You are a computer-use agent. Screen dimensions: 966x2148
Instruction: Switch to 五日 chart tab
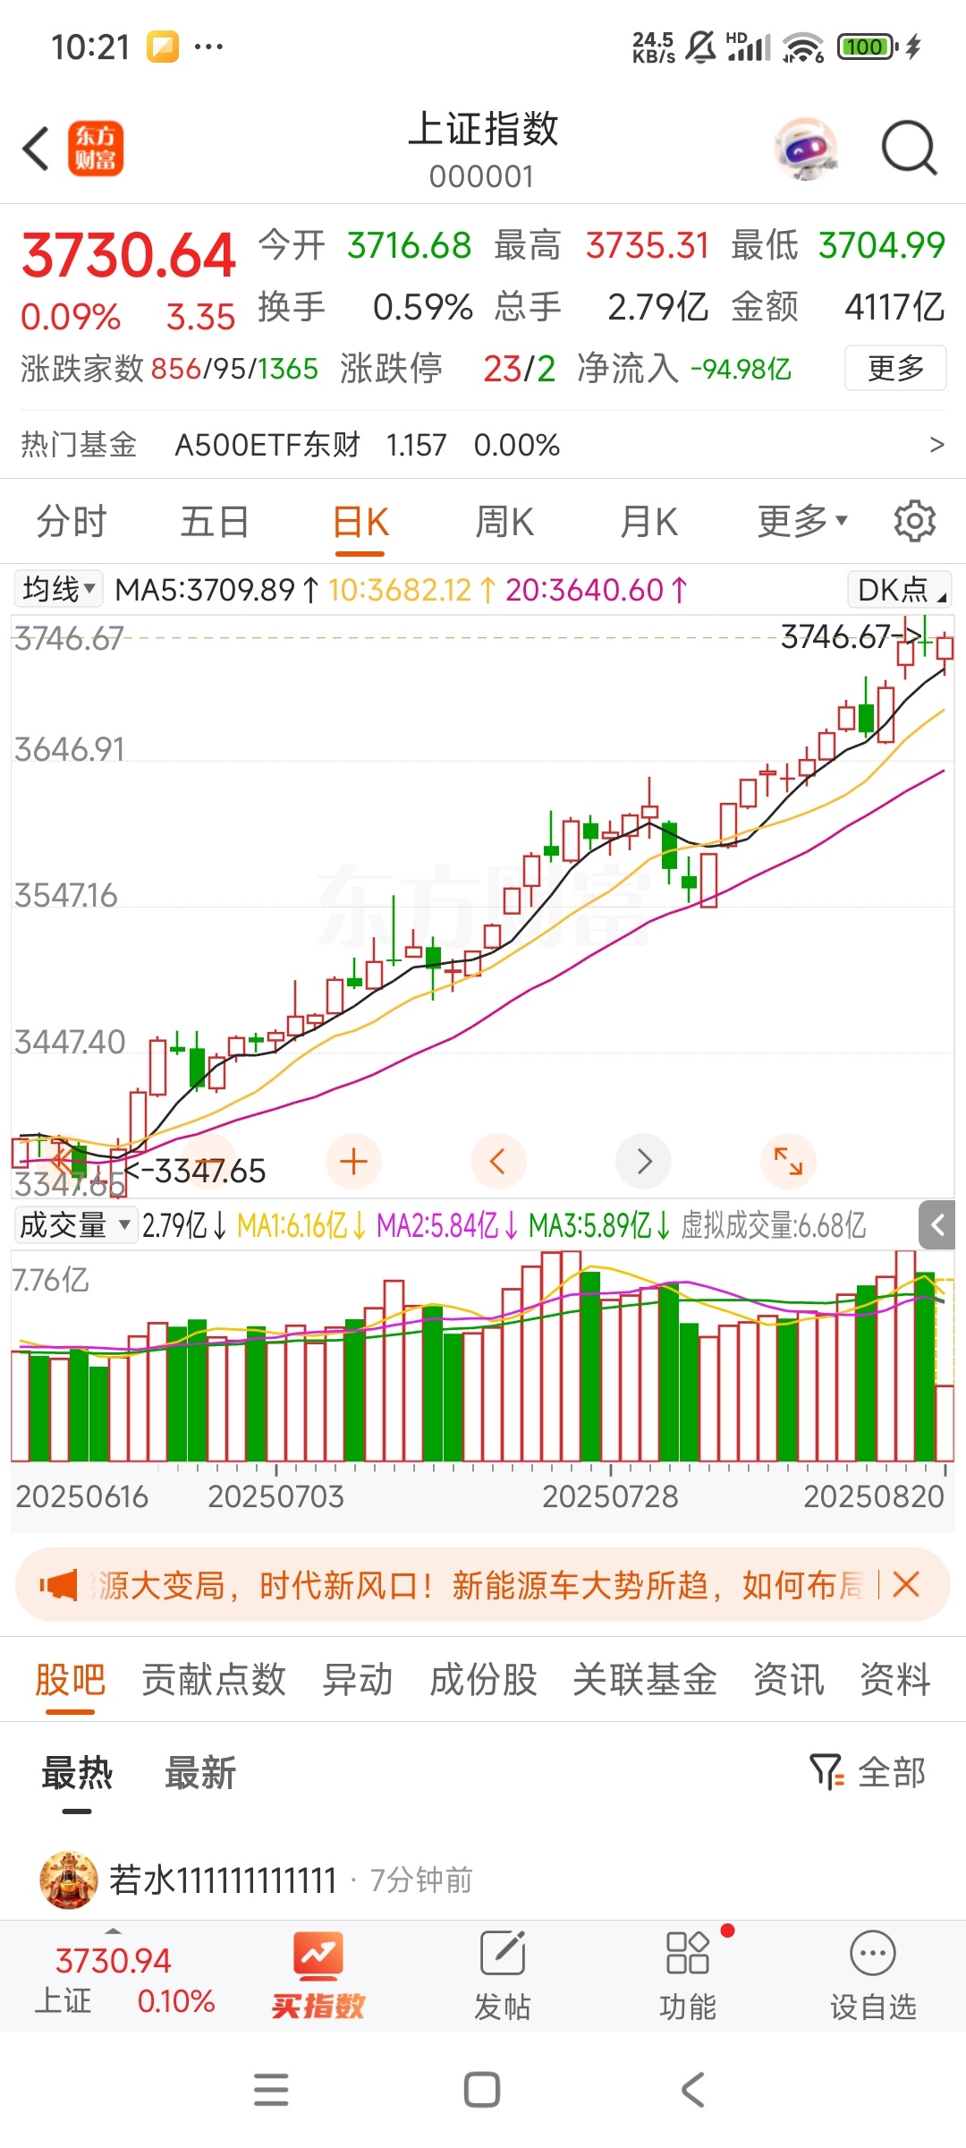pos(215,521)
